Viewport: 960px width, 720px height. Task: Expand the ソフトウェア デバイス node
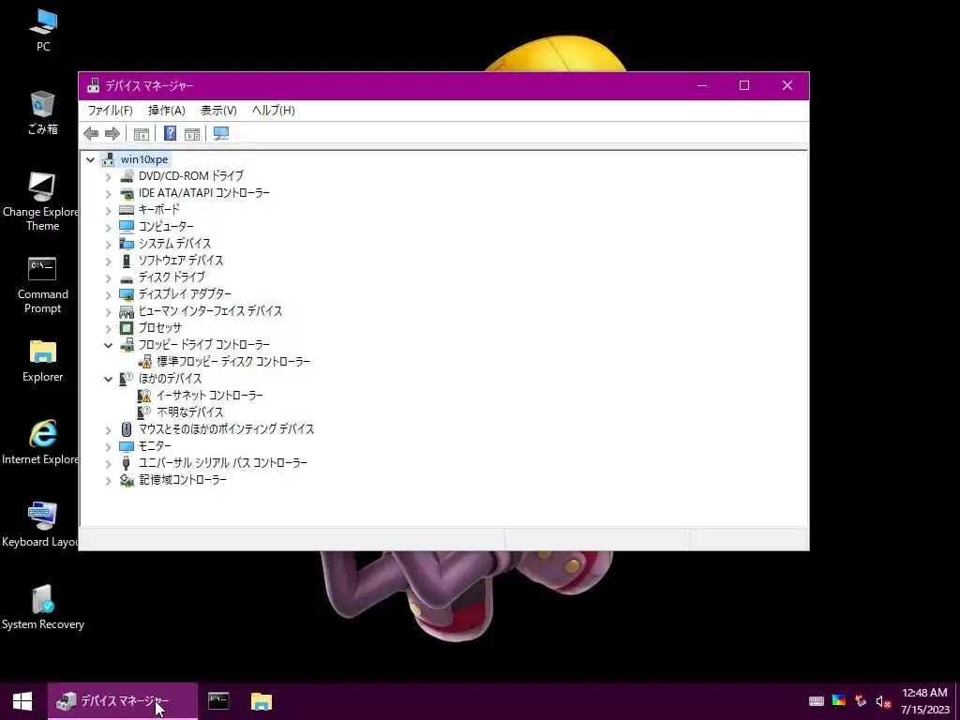(109, 261)
